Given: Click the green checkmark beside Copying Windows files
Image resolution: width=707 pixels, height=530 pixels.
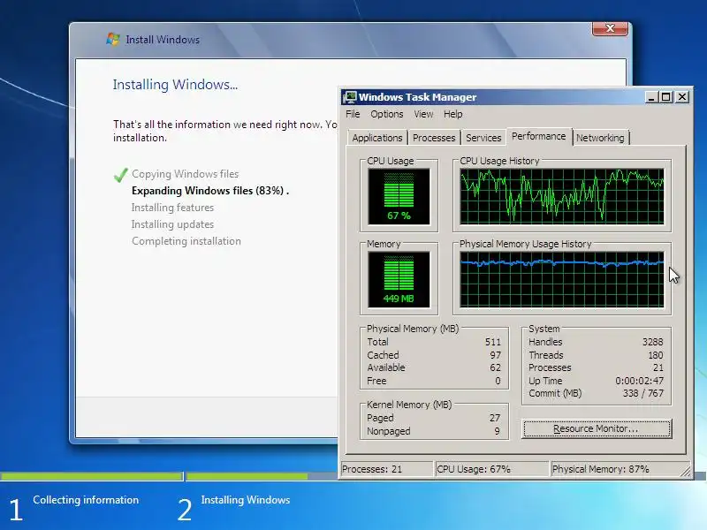Looking at the screenshot, I should pos(120,174).
